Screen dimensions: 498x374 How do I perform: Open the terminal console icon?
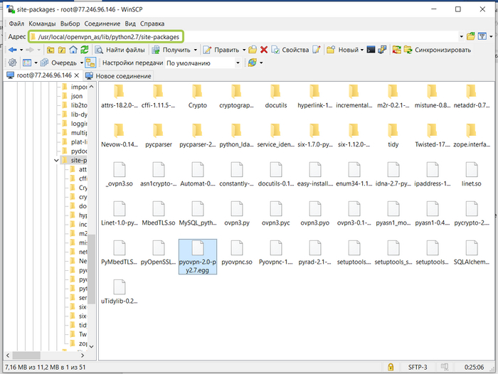[371, 50]
